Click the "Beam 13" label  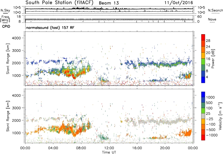click(109, 3)
